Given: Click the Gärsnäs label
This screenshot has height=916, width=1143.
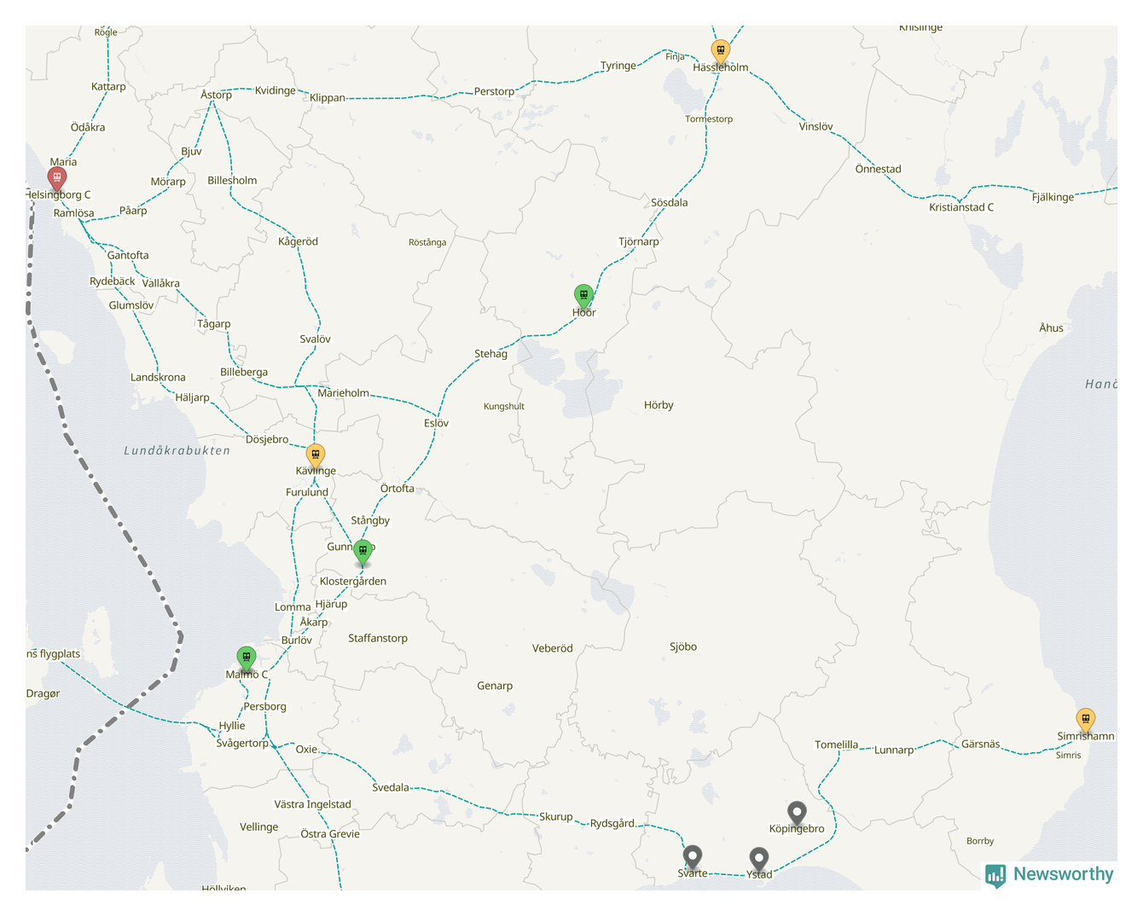Looking at the screenshot, I should (981, 745).
